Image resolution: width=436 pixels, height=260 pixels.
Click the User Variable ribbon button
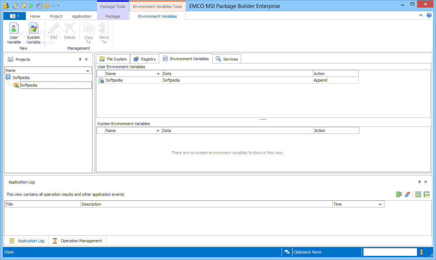[x=14, y=33]
